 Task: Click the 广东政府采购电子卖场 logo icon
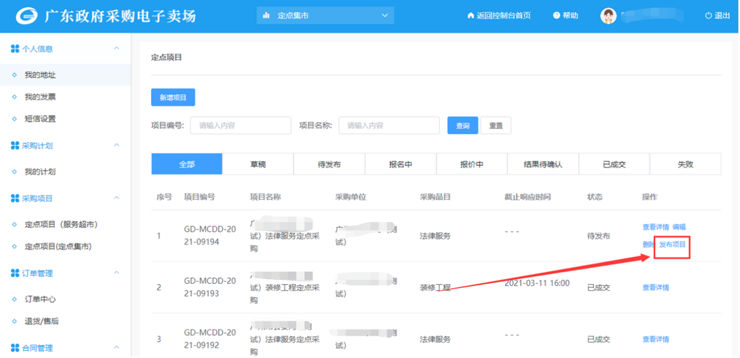click(26, 16)
